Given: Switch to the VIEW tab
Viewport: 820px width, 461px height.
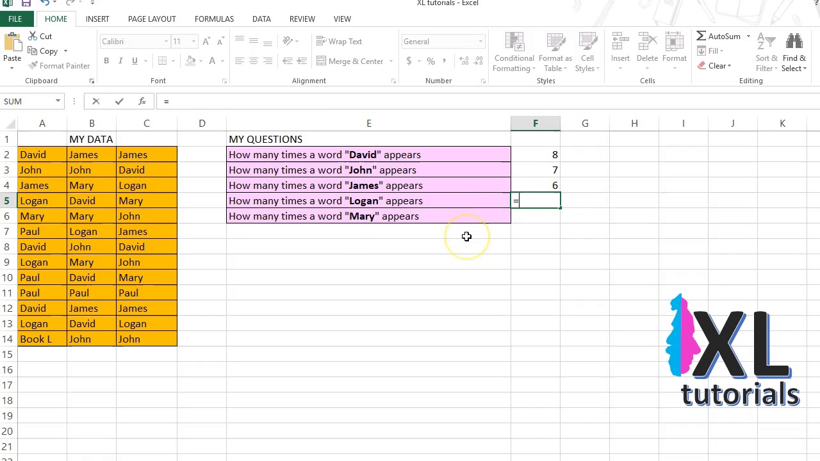Looking at the screenshot, I should pyautogui.click(x=342, y=19).
